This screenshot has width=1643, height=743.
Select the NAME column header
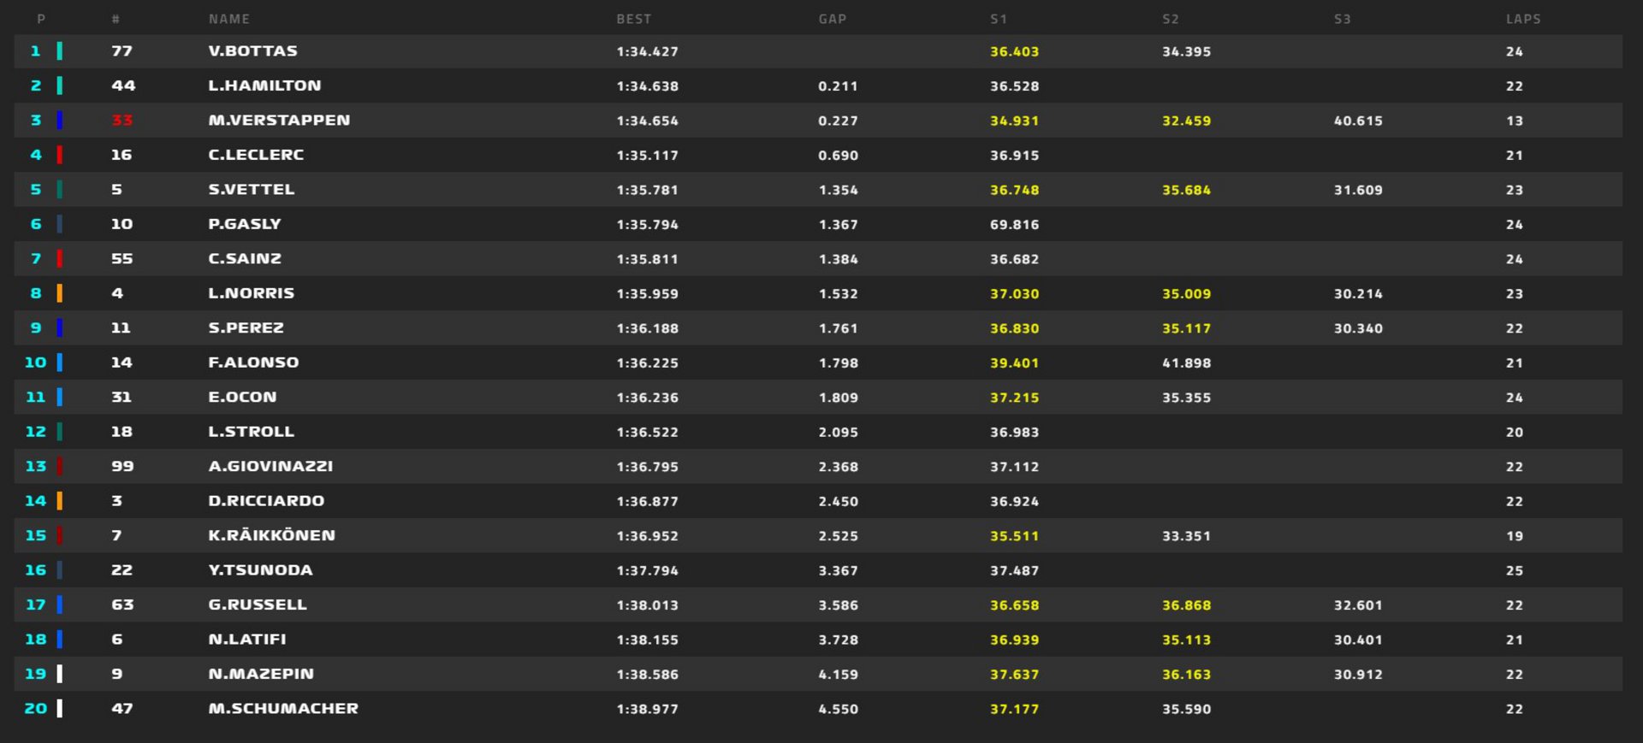tap(229, 19)
